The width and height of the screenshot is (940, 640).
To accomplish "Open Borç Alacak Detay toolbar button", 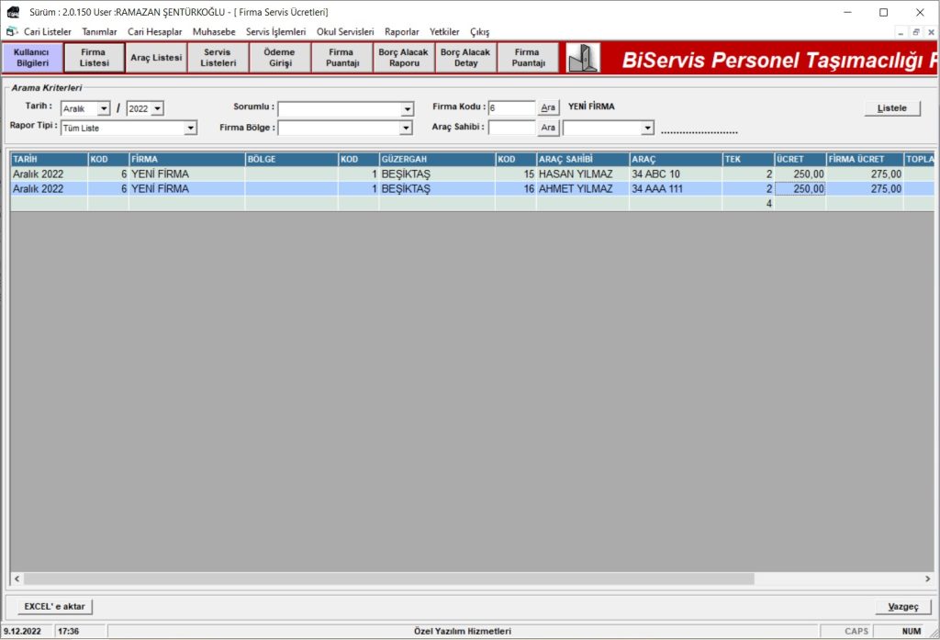I will 465,58.
